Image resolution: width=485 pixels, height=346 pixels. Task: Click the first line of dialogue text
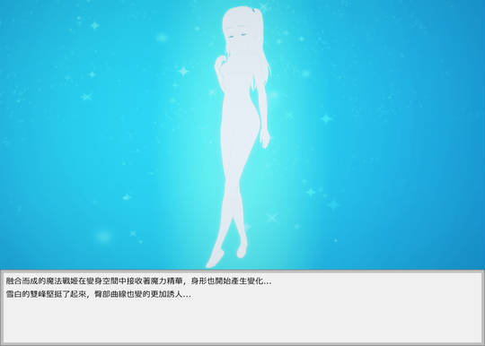139,281
